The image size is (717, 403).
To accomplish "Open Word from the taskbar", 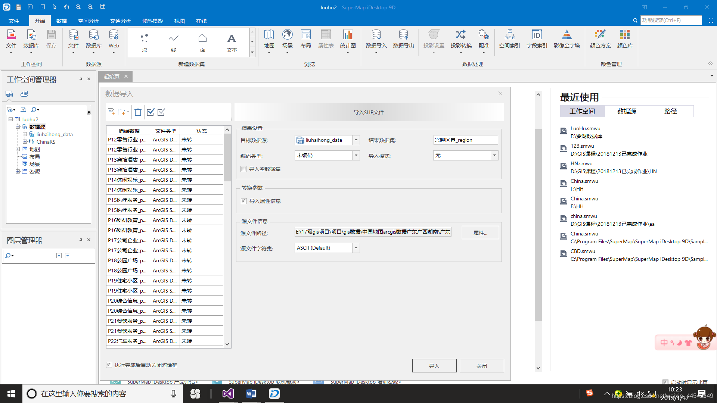I will click(x=251, y=394).
